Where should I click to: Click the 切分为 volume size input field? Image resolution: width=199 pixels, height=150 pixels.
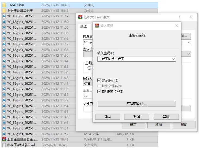pos(88,109)
